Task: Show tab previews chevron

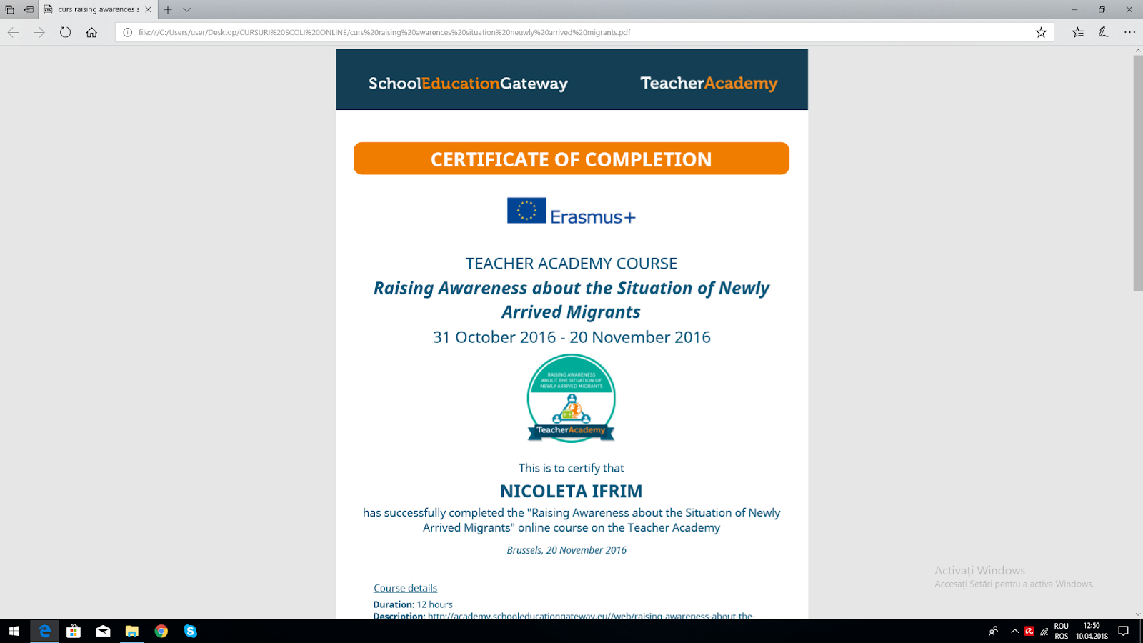Action: (186, 9)
